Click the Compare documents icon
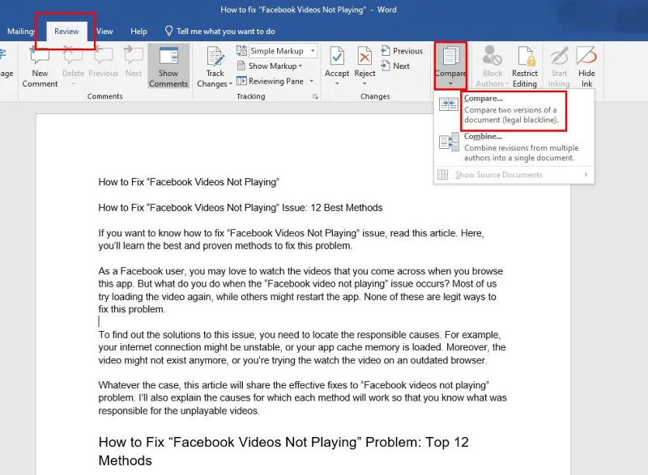This screenshot has height=475, width=648. (450, 56)
